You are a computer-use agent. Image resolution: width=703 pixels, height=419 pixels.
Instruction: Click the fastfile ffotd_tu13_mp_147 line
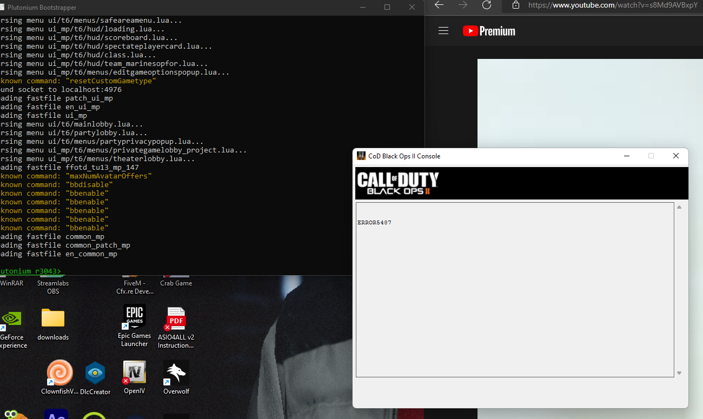[70, 167]
